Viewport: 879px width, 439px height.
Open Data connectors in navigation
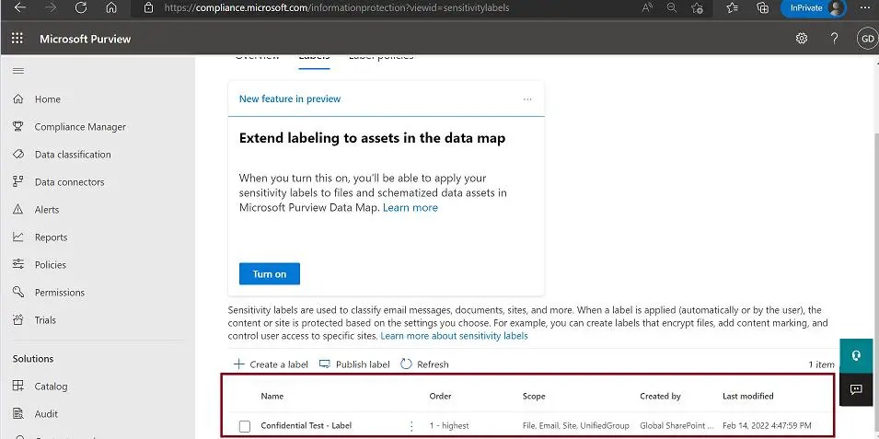click(x=70, y=181)
